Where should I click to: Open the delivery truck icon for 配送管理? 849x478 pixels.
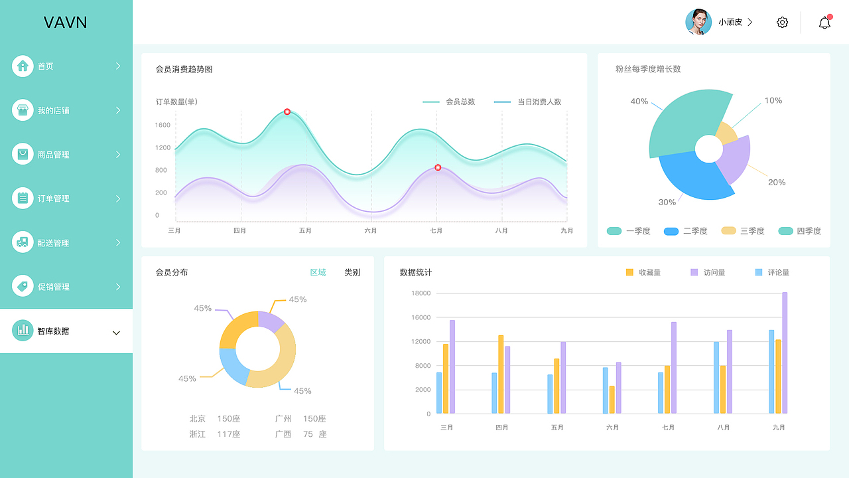[x=23, y=242]
